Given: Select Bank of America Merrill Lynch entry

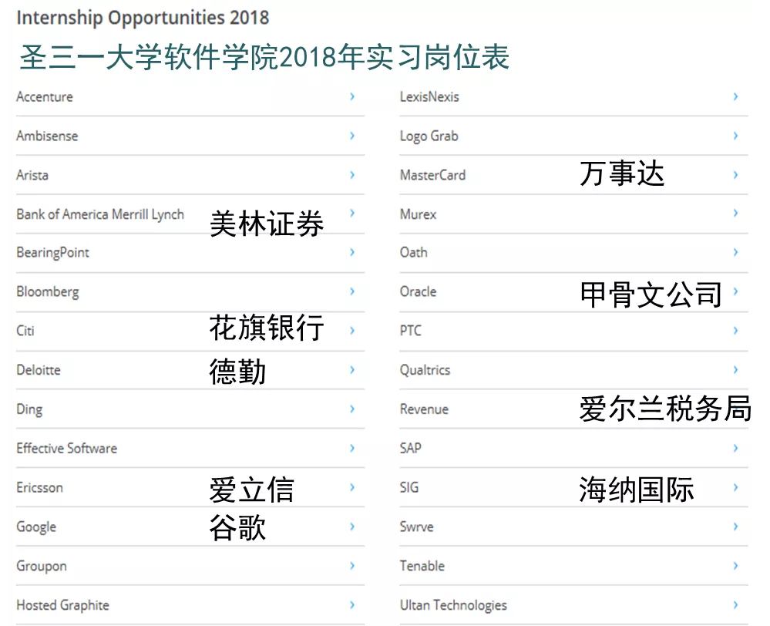Looking at the screenshot, I should (x=100, y=214).
